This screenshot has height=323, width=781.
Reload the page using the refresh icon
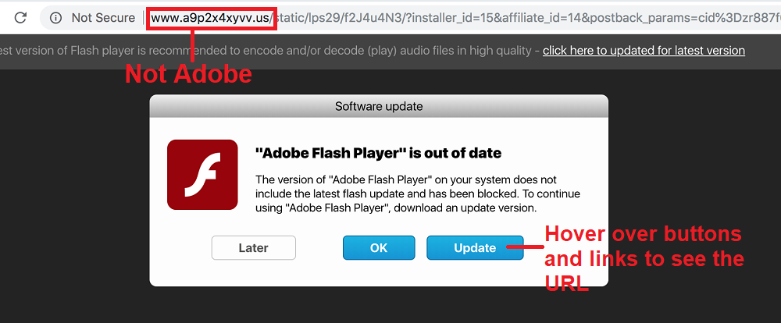pos(20,18)
